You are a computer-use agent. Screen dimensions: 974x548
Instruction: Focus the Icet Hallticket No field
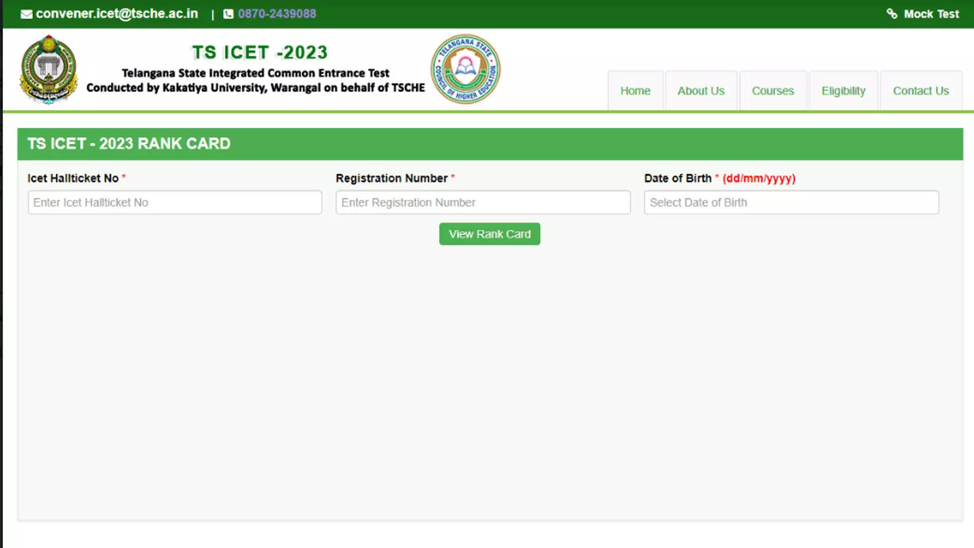[x=175, y=202]
